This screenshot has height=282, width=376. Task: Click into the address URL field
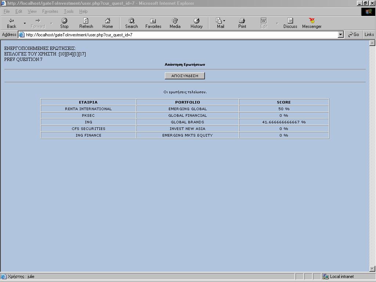[181, 35]
